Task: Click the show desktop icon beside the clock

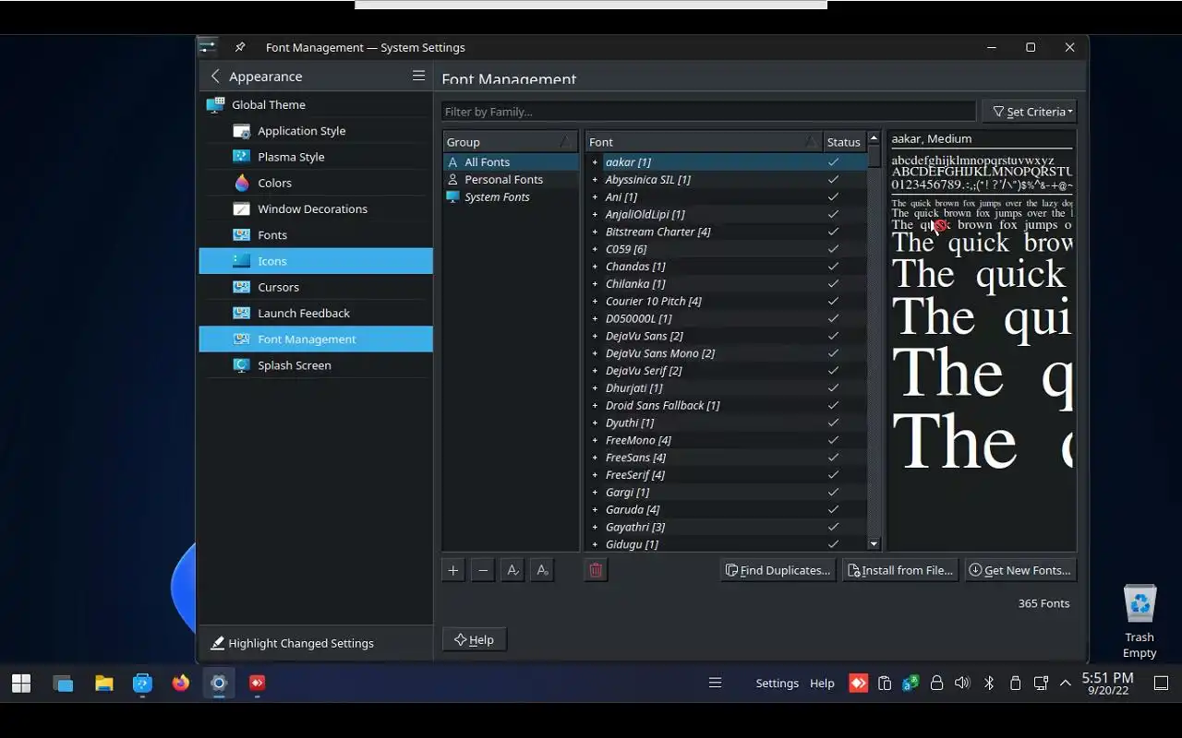Action: tap(1161, 684)
